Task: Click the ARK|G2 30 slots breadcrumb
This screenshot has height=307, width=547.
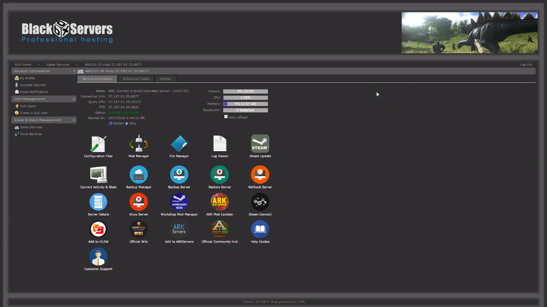Action: (113, 64)
